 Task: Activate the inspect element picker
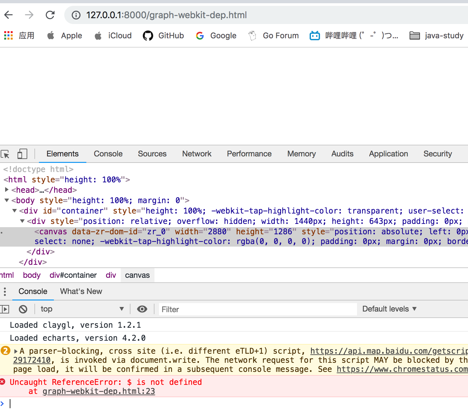coord(5,154)
